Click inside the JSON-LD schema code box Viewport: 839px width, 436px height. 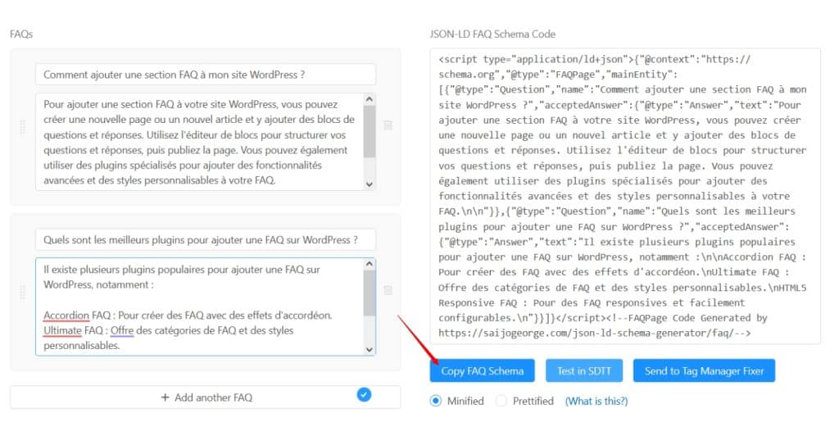(x=625, y=197)
